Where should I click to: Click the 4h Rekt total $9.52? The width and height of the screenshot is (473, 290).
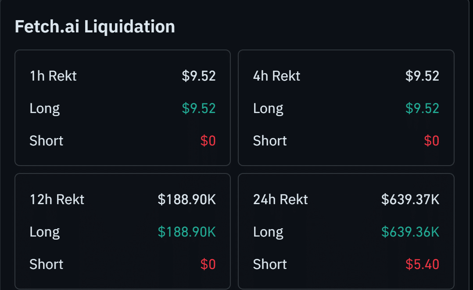(x=422, y=76)
